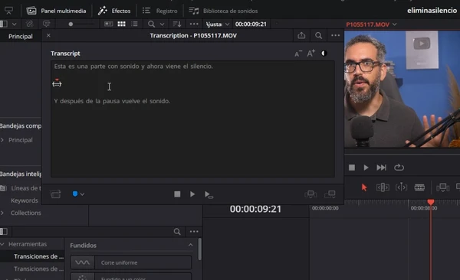Open the Keywords smart bin
The width and height of the screenshot is (460, 280).
click(x=25, y=200)
